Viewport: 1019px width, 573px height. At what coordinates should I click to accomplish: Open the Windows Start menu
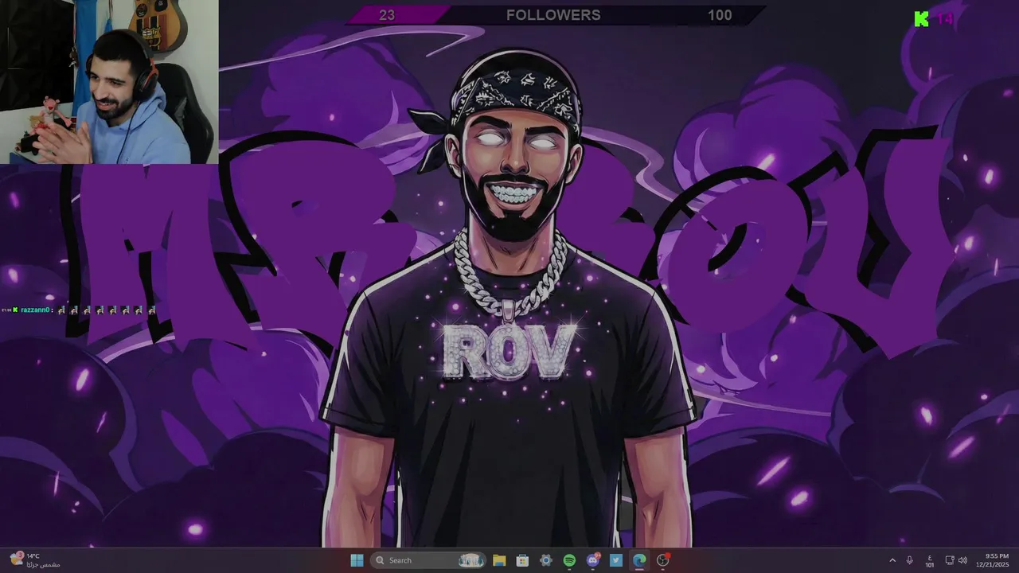[357, 560]
